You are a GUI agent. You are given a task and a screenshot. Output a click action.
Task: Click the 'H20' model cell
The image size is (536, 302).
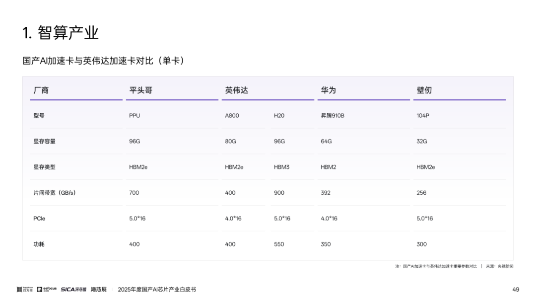coord(279,116)
